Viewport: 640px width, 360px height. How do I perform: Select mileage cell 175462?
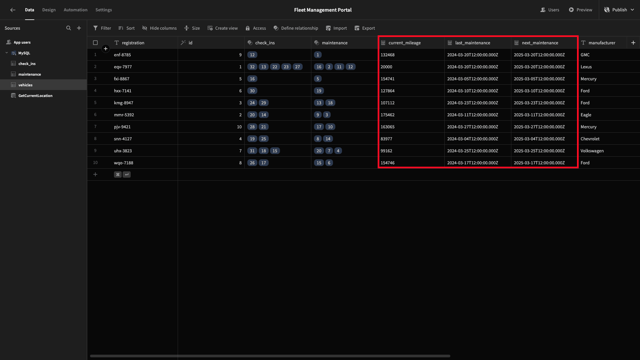[x=411, y=115]
